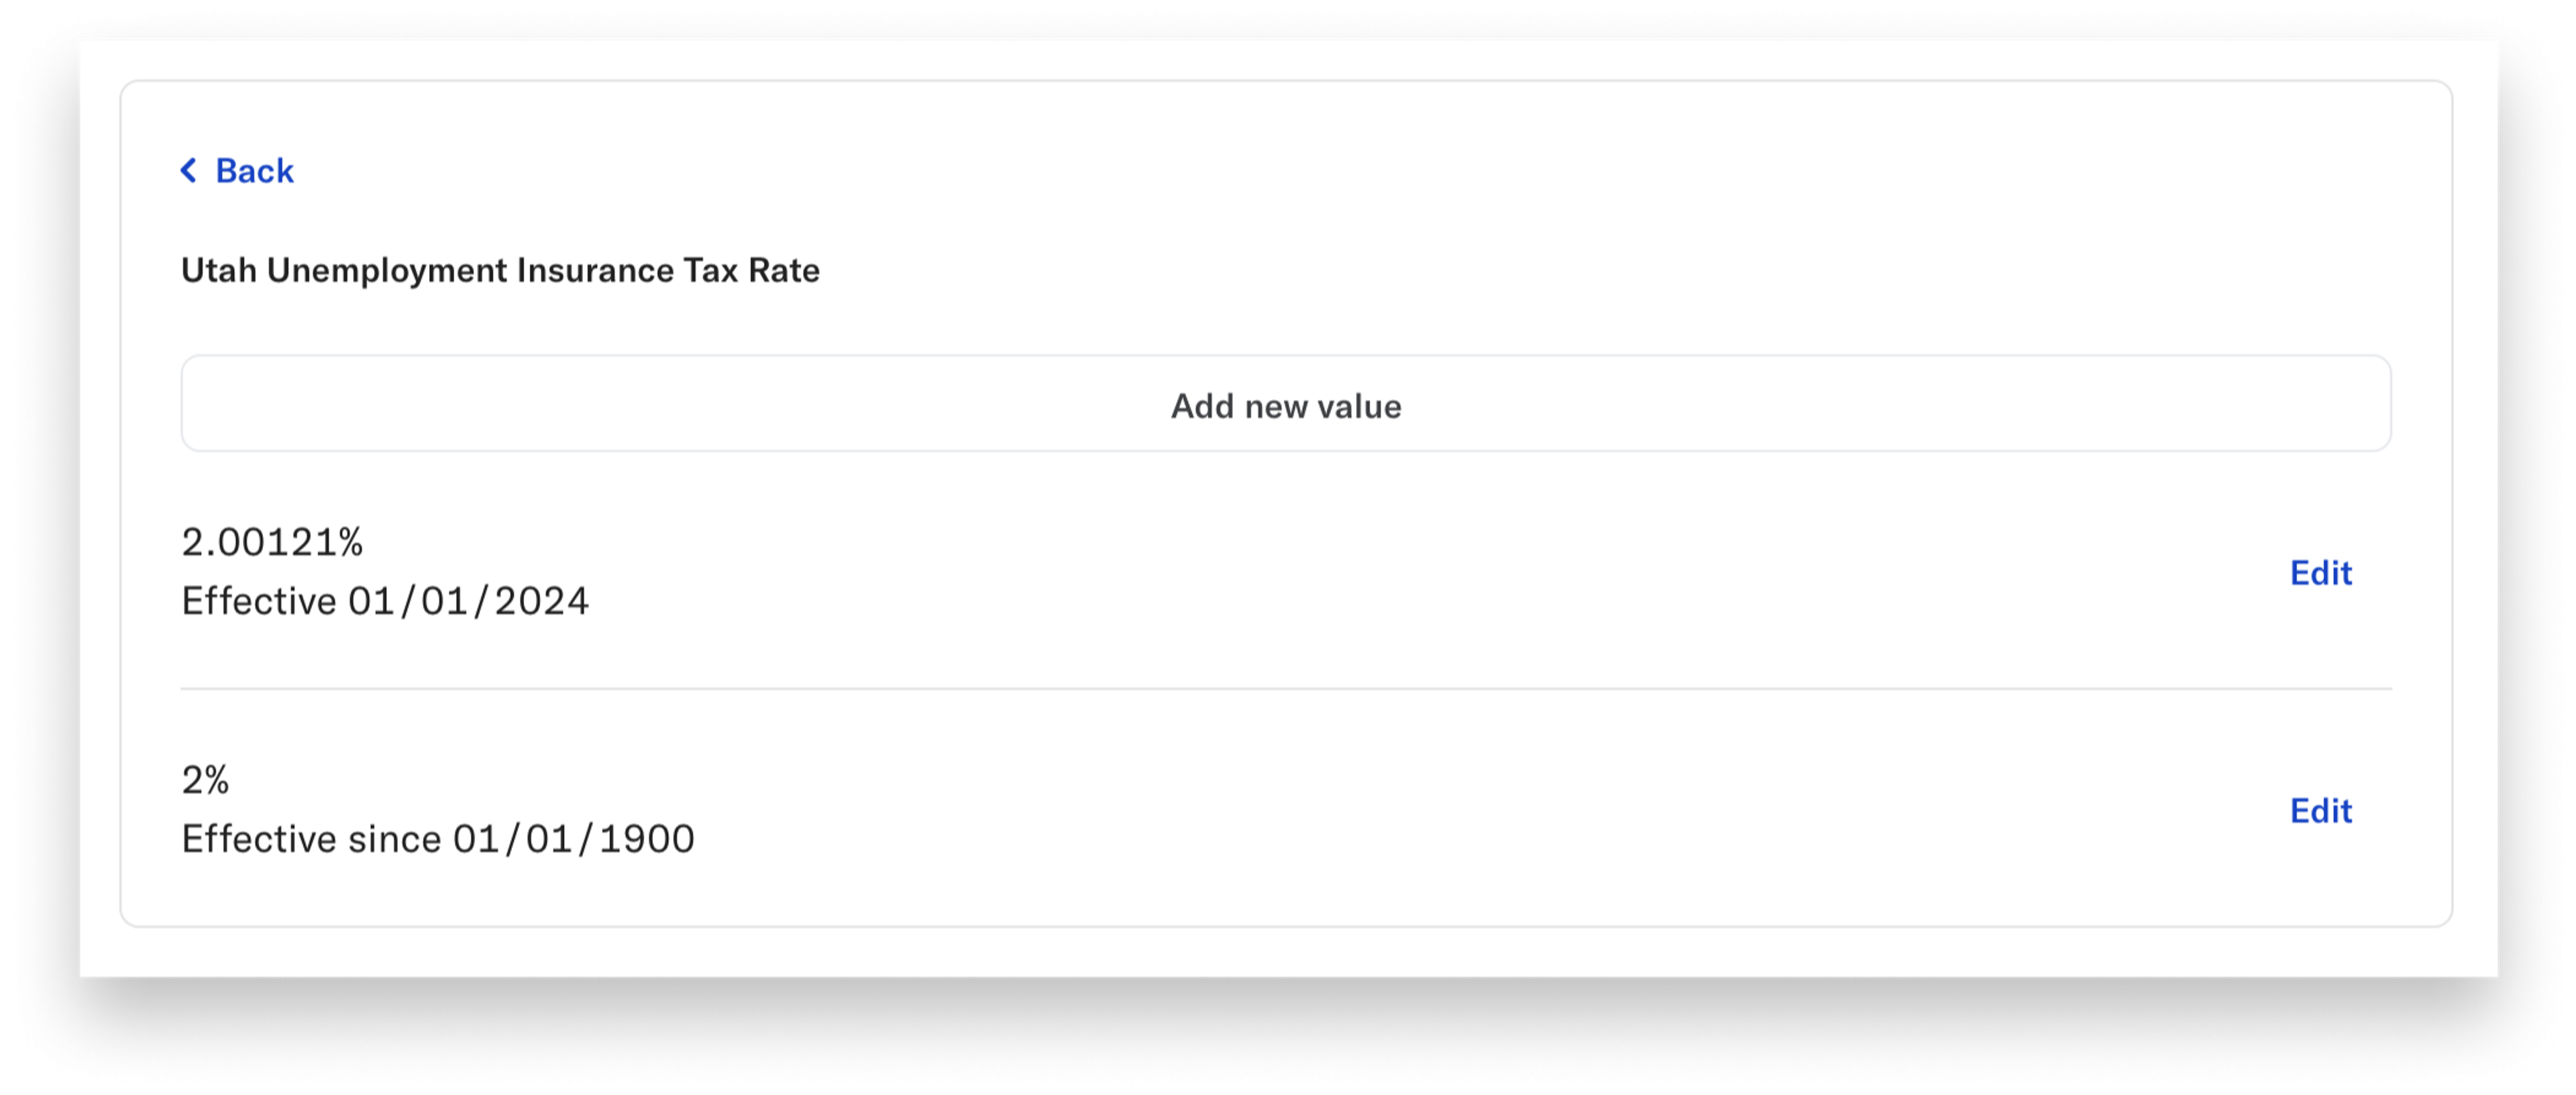Click the word since in the second entry
Screen dimensions: 2576x1095
coord(394,839)
